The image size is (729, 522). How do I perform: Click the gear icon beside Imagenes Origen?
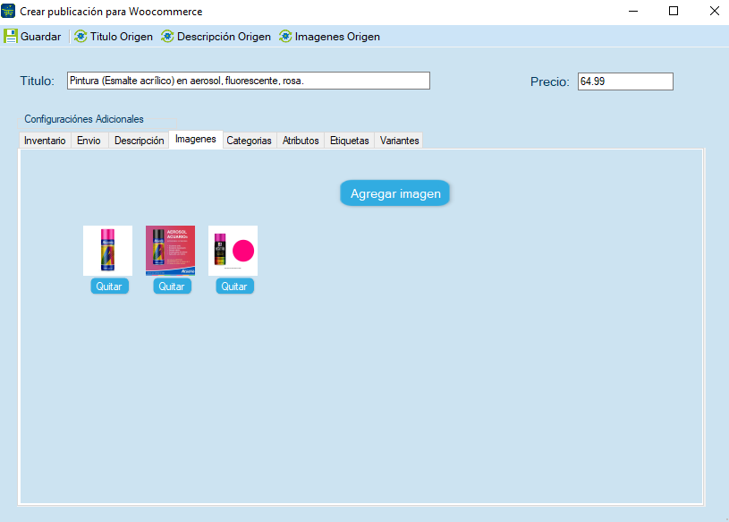pyautogui.click(x=285, y=37)
